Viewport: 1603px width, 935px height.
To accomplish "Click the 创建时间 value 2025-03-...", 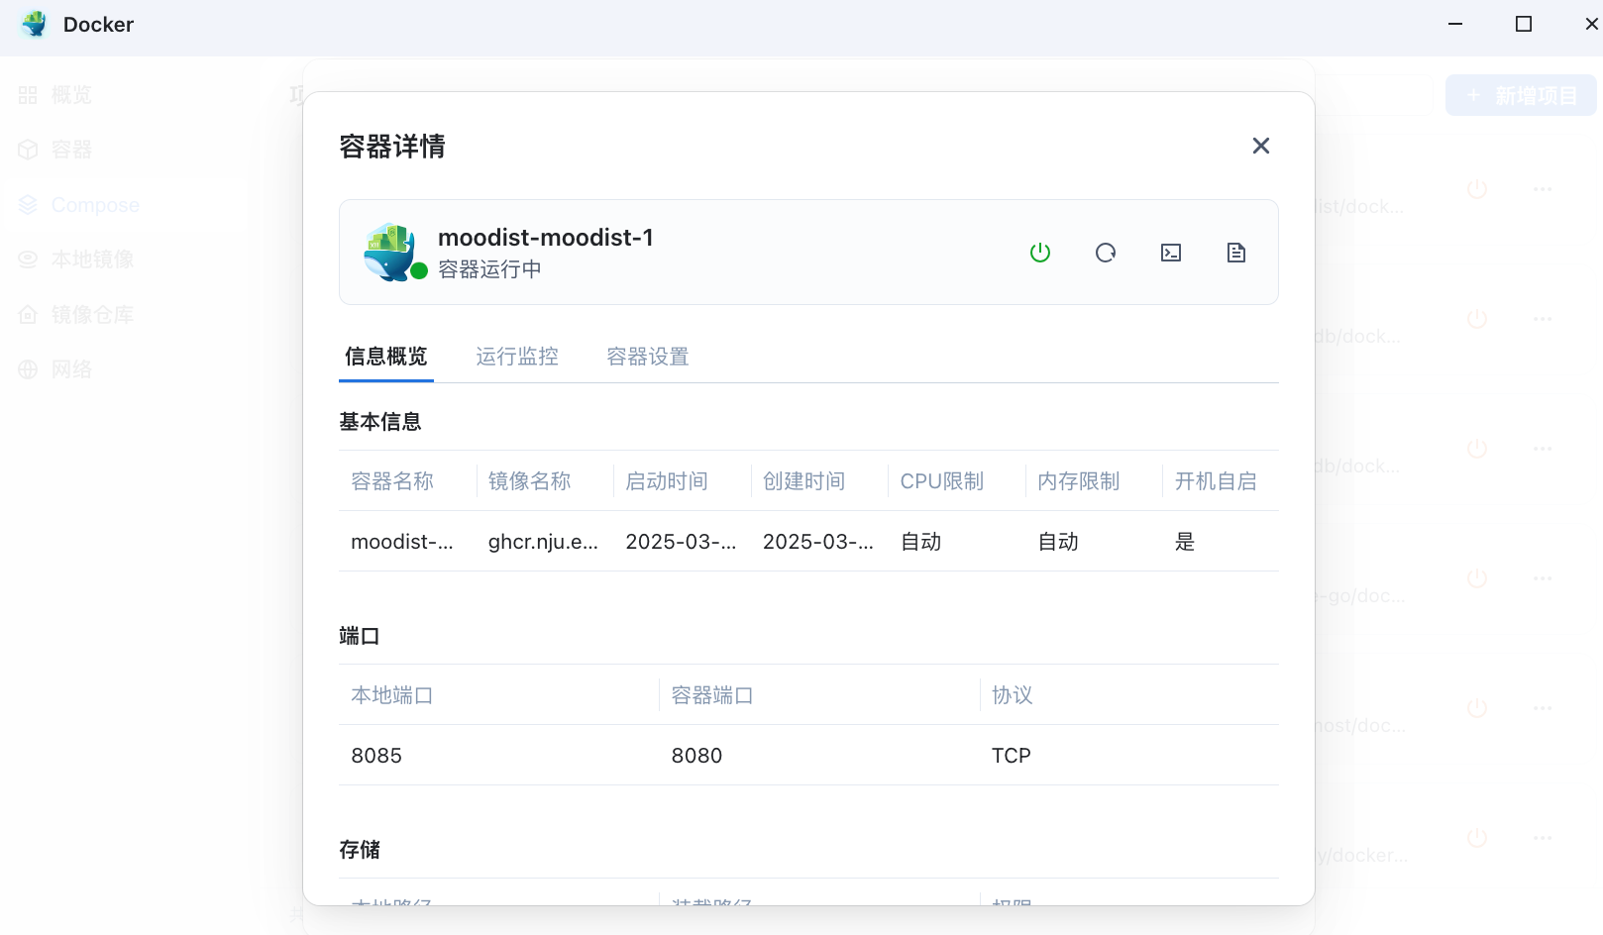I will 818,542.
